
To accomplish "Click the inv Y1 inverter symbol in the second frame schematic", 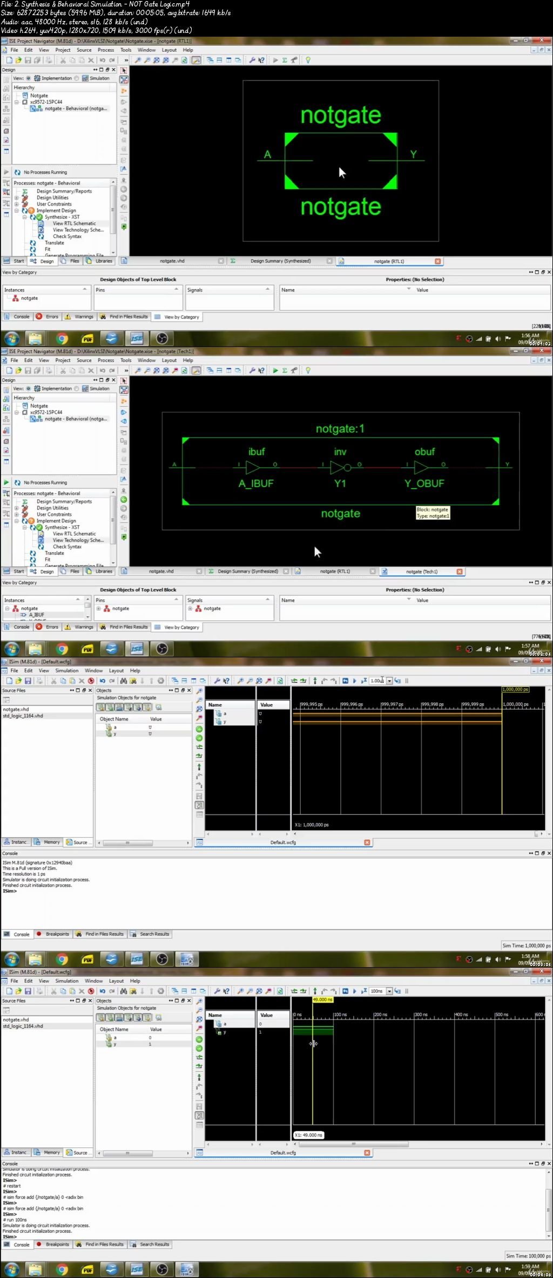I will tap(340, 467).
